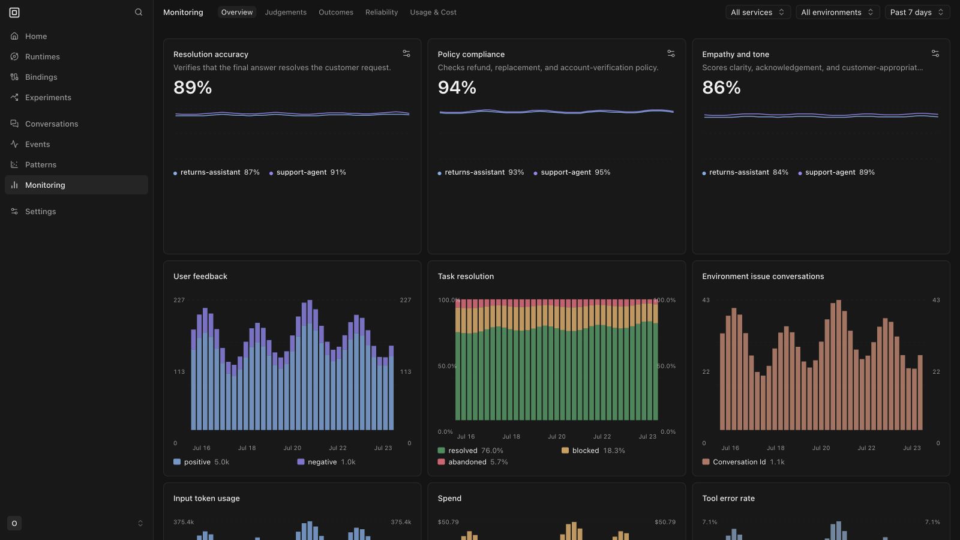Switch to the Usage & Cost tab
Viewport: 960px width, 540px height.
(433, 12)
